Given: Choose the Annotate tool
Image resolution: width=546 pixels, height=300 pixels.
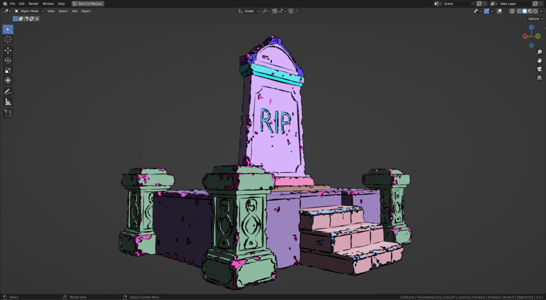Looking at the screenshot, I should [7, 92].
